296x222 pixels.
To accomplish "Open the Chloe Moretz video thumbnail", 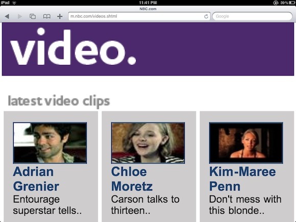I will (x=148, y=143).
